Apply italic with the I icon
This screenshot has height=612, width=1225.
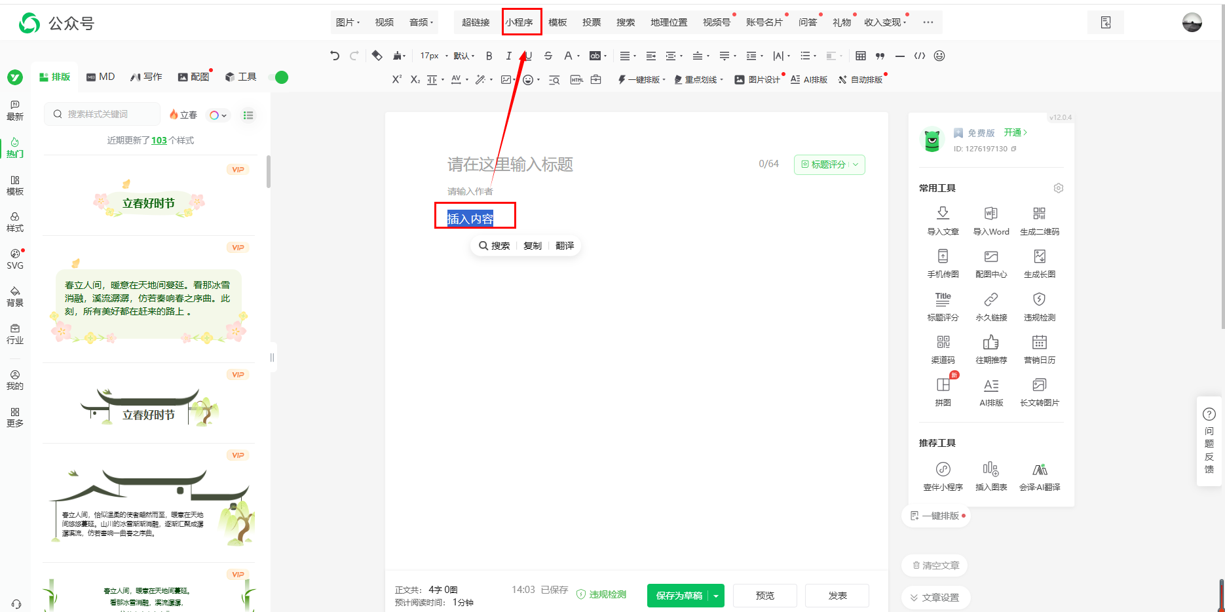pyautogui.click(x=508, y=56)
